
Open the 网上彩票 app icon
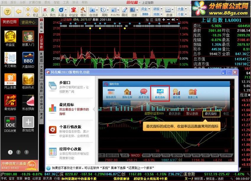[x=10, y=81]
